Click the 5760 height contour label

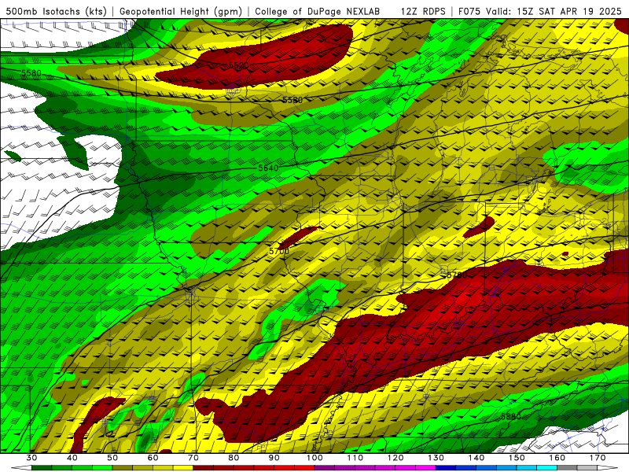pos(457,275)
